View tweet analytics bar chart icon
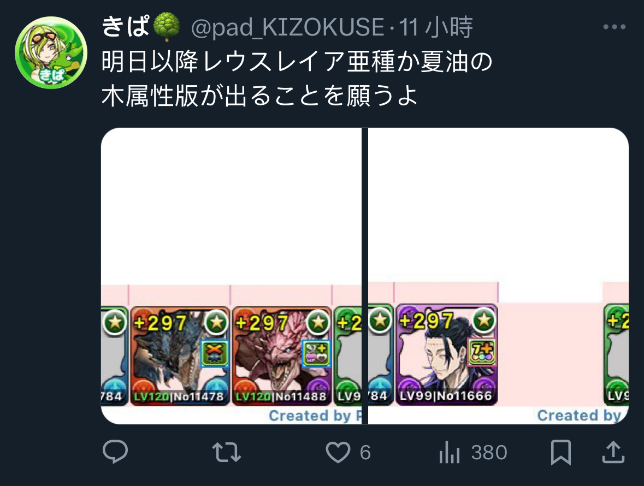The height and width of the screenshot is (486, 644). [x=450, y=452]
